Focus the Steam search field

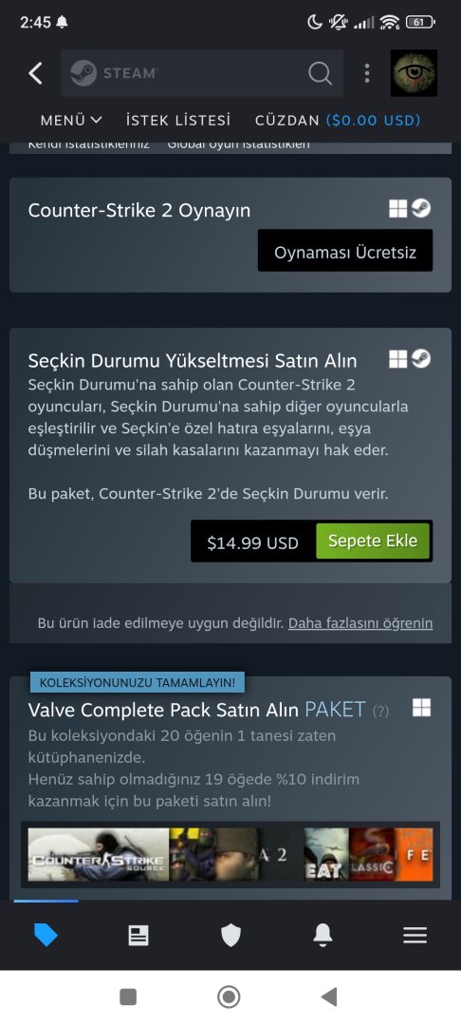tap(202, 73)
